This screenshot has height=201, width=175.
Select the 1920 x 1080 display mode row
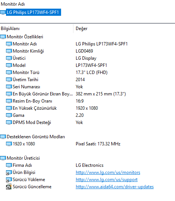[87, 144]
